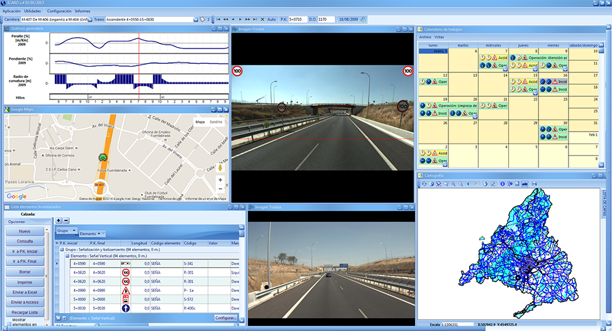Collapse the Grupo Señalización y balizamiento row
Screen dimensions: 612x331
pos(62,249)
